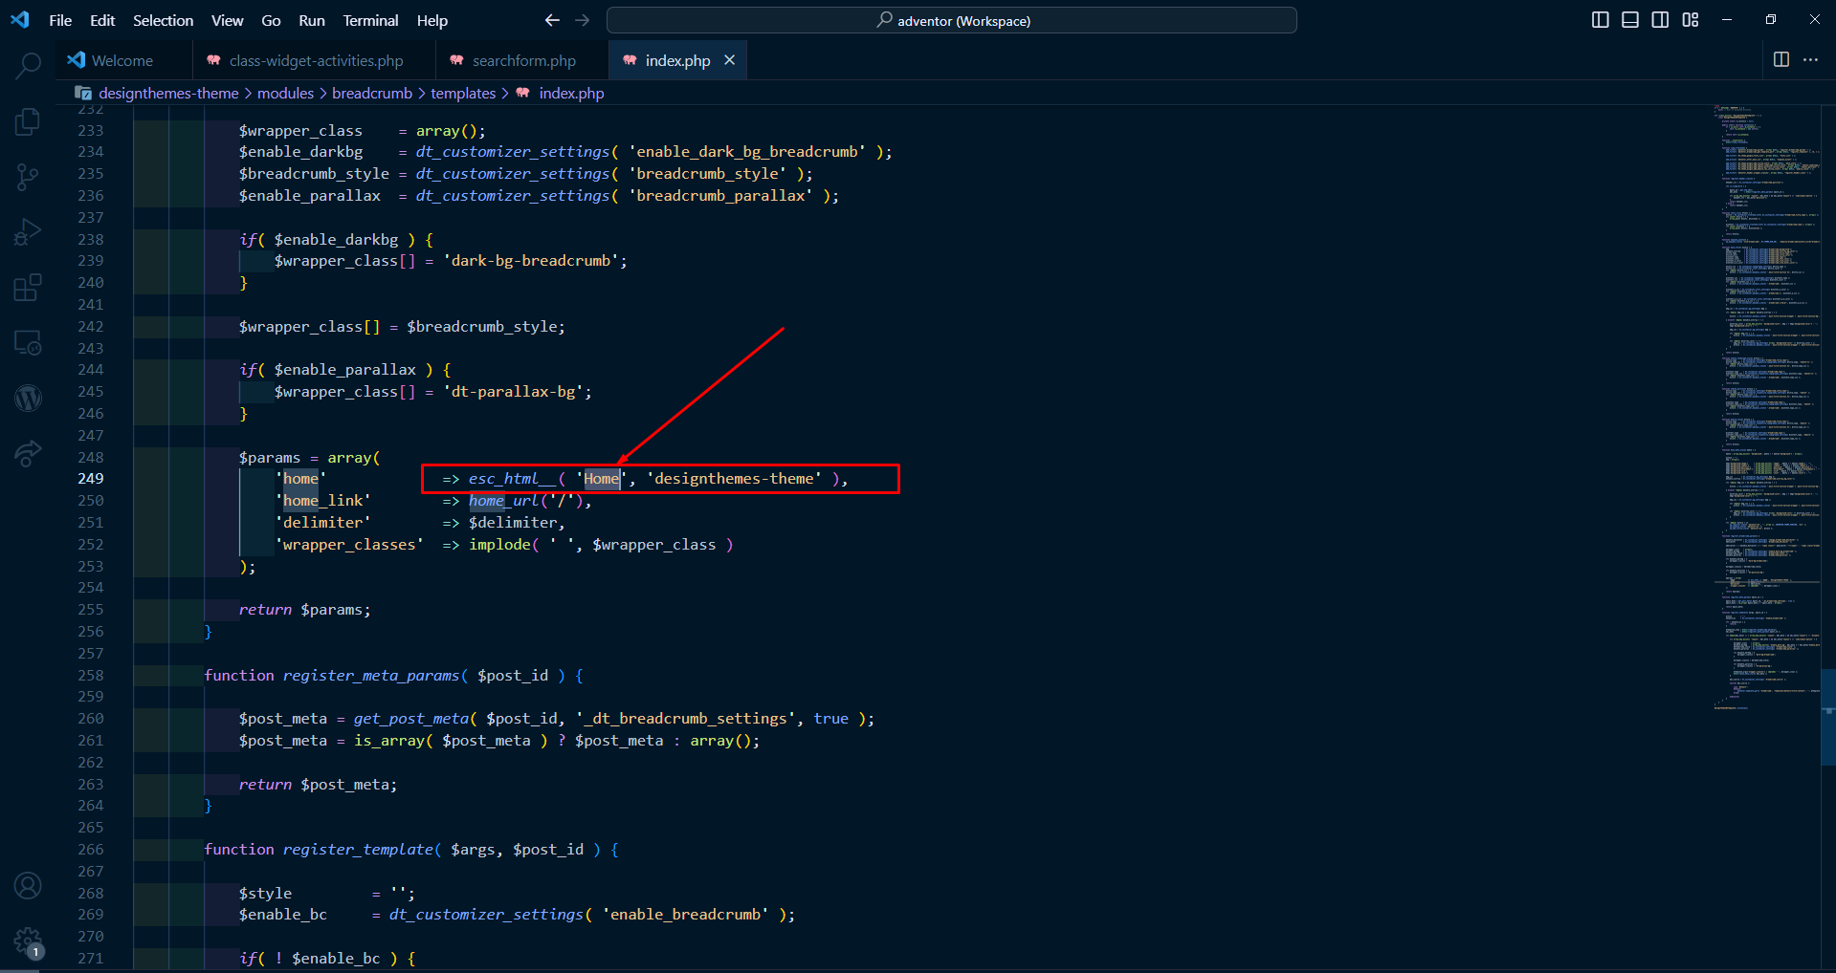Open the File menu
Image resolution: width=1836 pixels, height=973 pixels.
60,20
